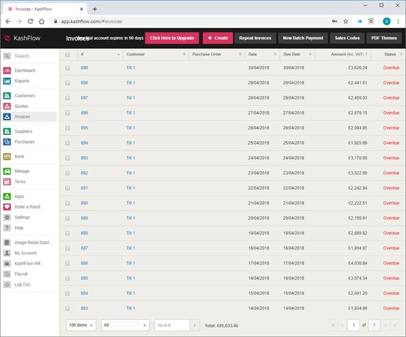Open Reports via its chart icon
The height and width of the screenshot is (337, 406).
click(x=7, y=81)
